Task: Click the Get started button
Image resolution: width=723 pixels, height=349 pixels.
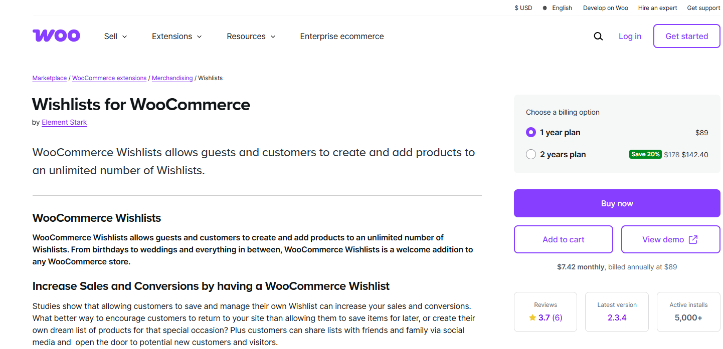Action: coord(687,36)
